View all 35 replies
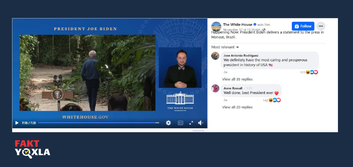 tap(237, 79)
